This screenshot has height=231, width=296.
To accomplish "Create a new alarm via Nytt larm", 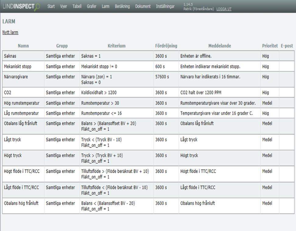I will (x=10, y=32).
